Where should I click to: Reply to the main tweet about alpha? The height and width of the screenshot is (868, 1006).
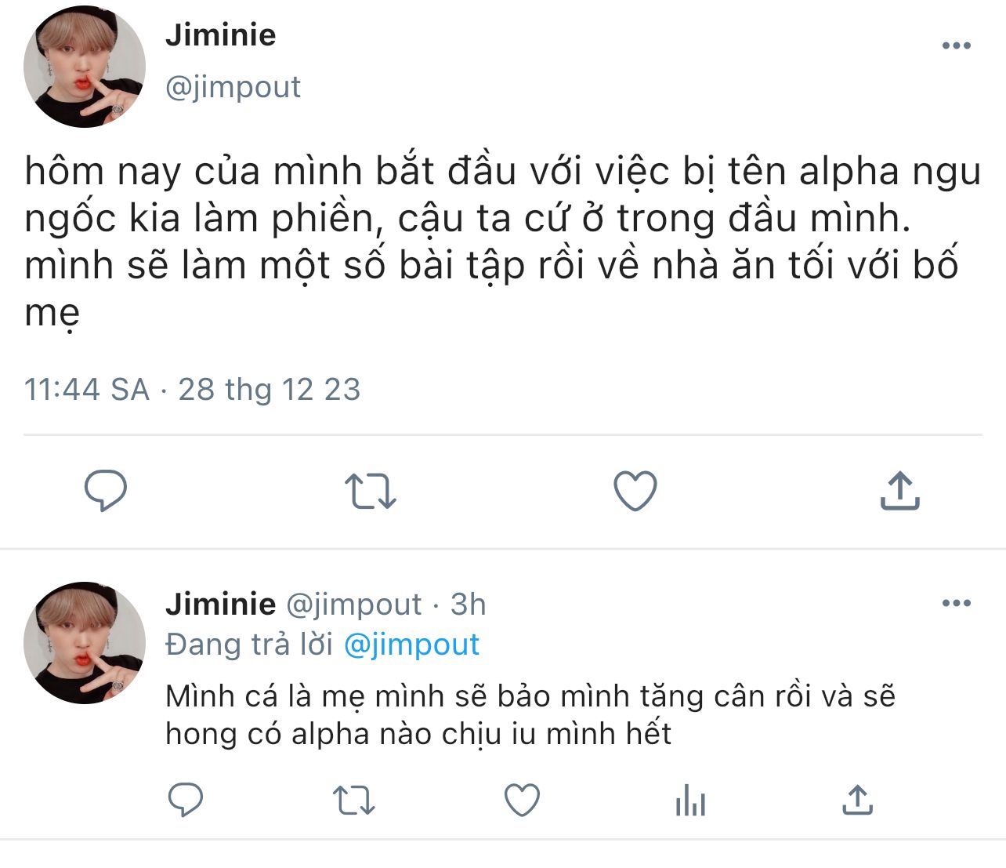pos(106,491)
